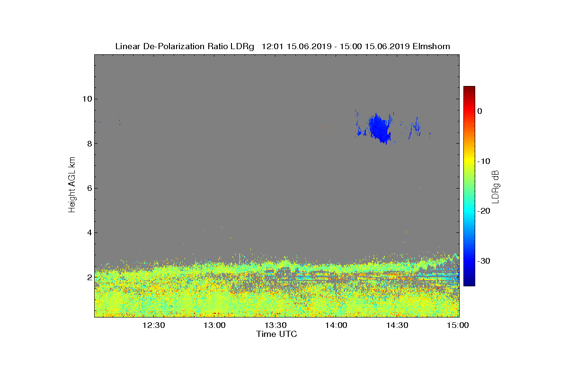Click the colorbar value 0

[479, 111]
